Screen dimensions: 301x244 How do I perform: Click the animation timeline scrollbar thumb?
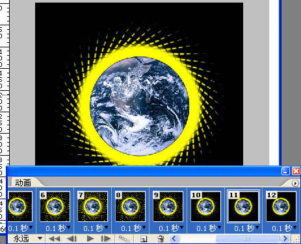(x=246, y=239)
